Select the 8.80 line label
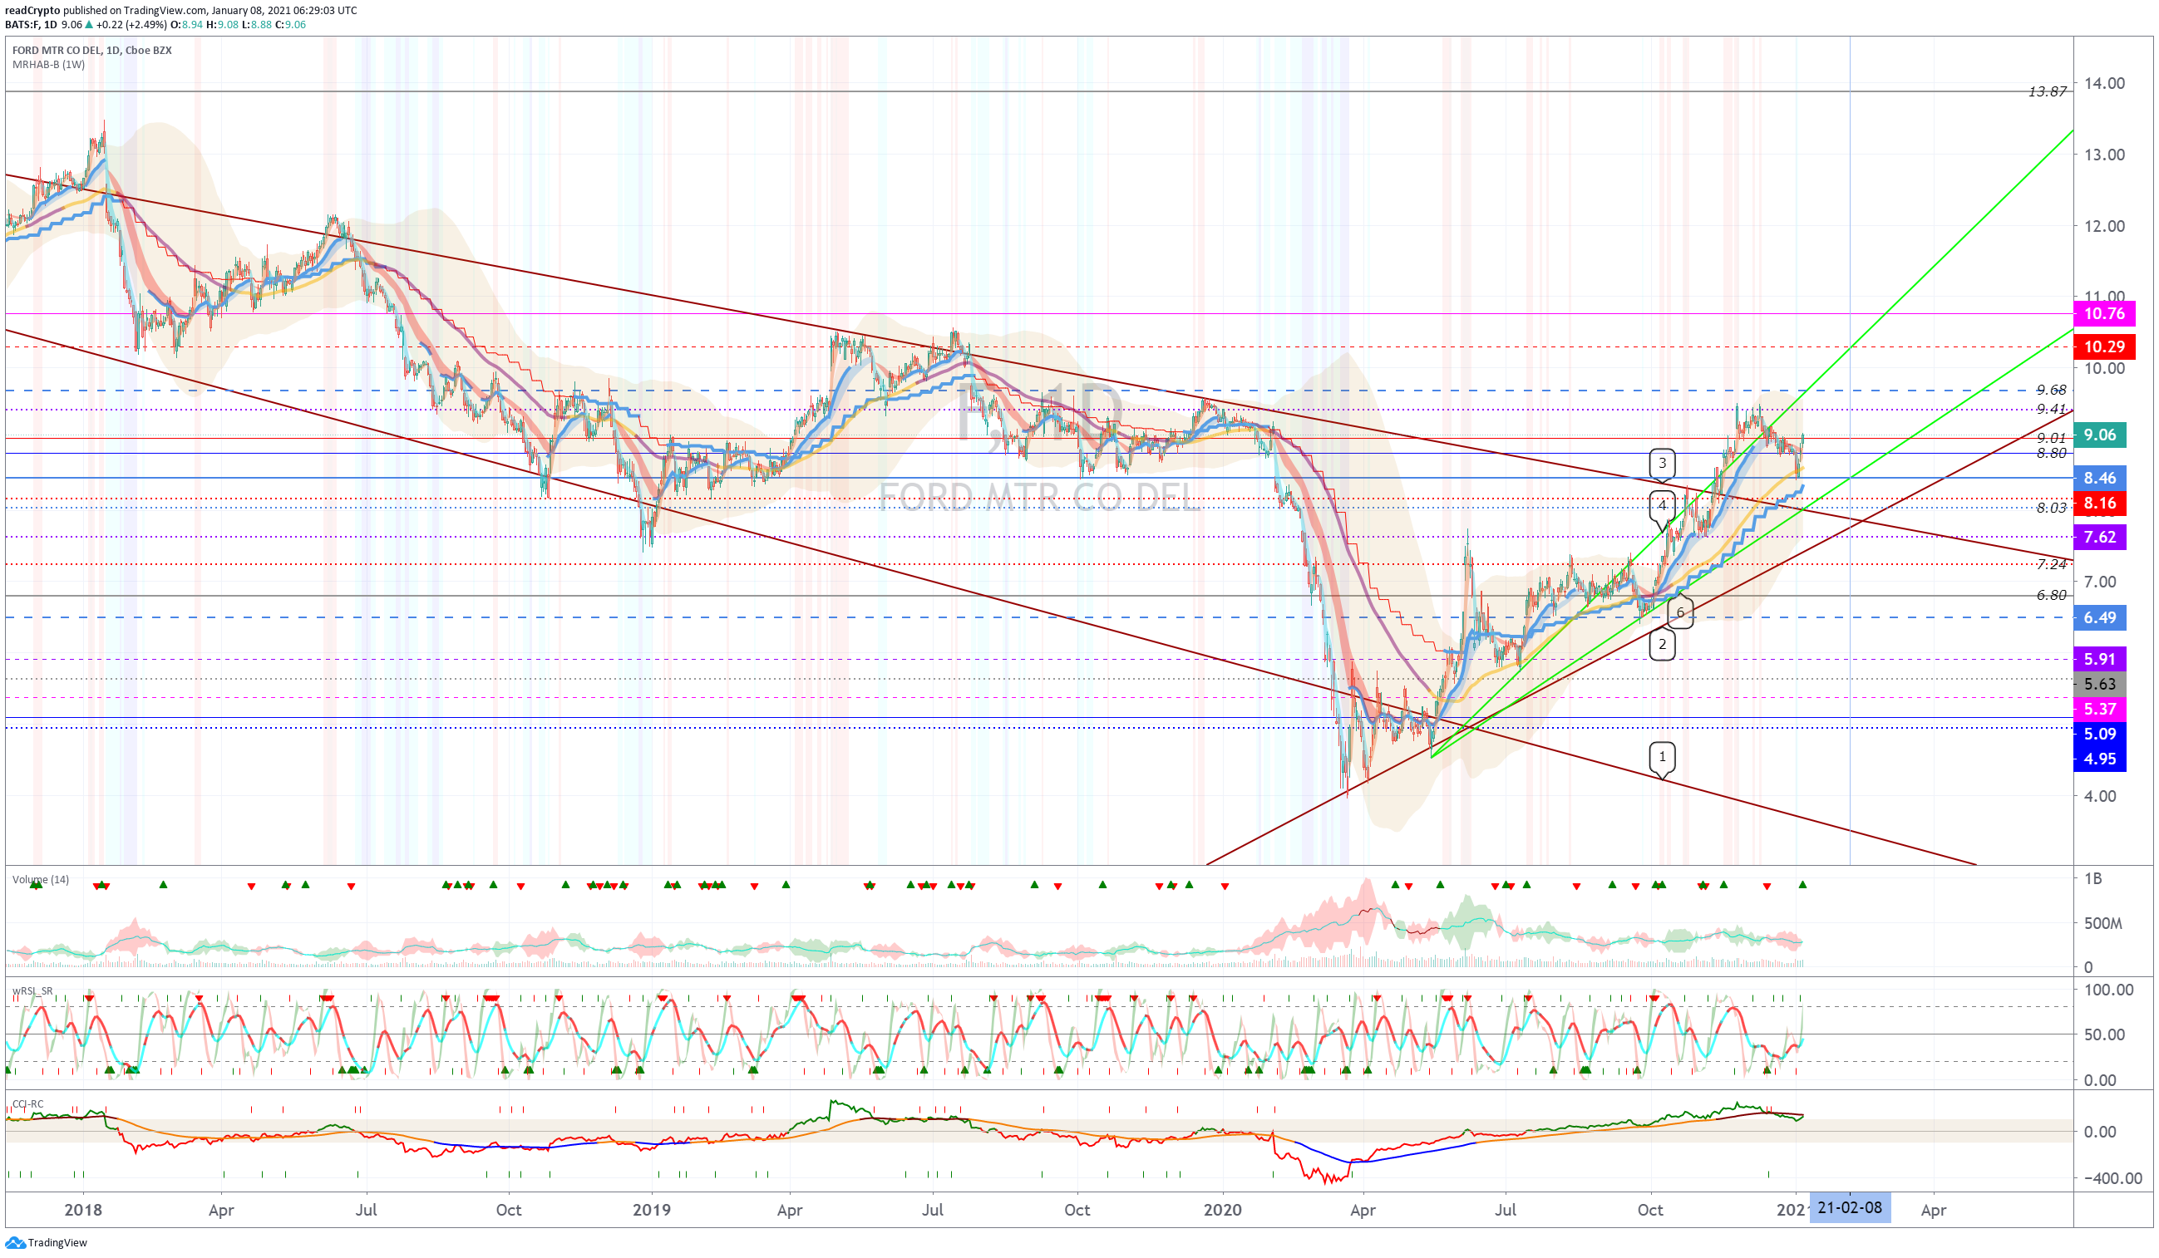This screenshot has height=1258, width=2159. point(2051,453)
